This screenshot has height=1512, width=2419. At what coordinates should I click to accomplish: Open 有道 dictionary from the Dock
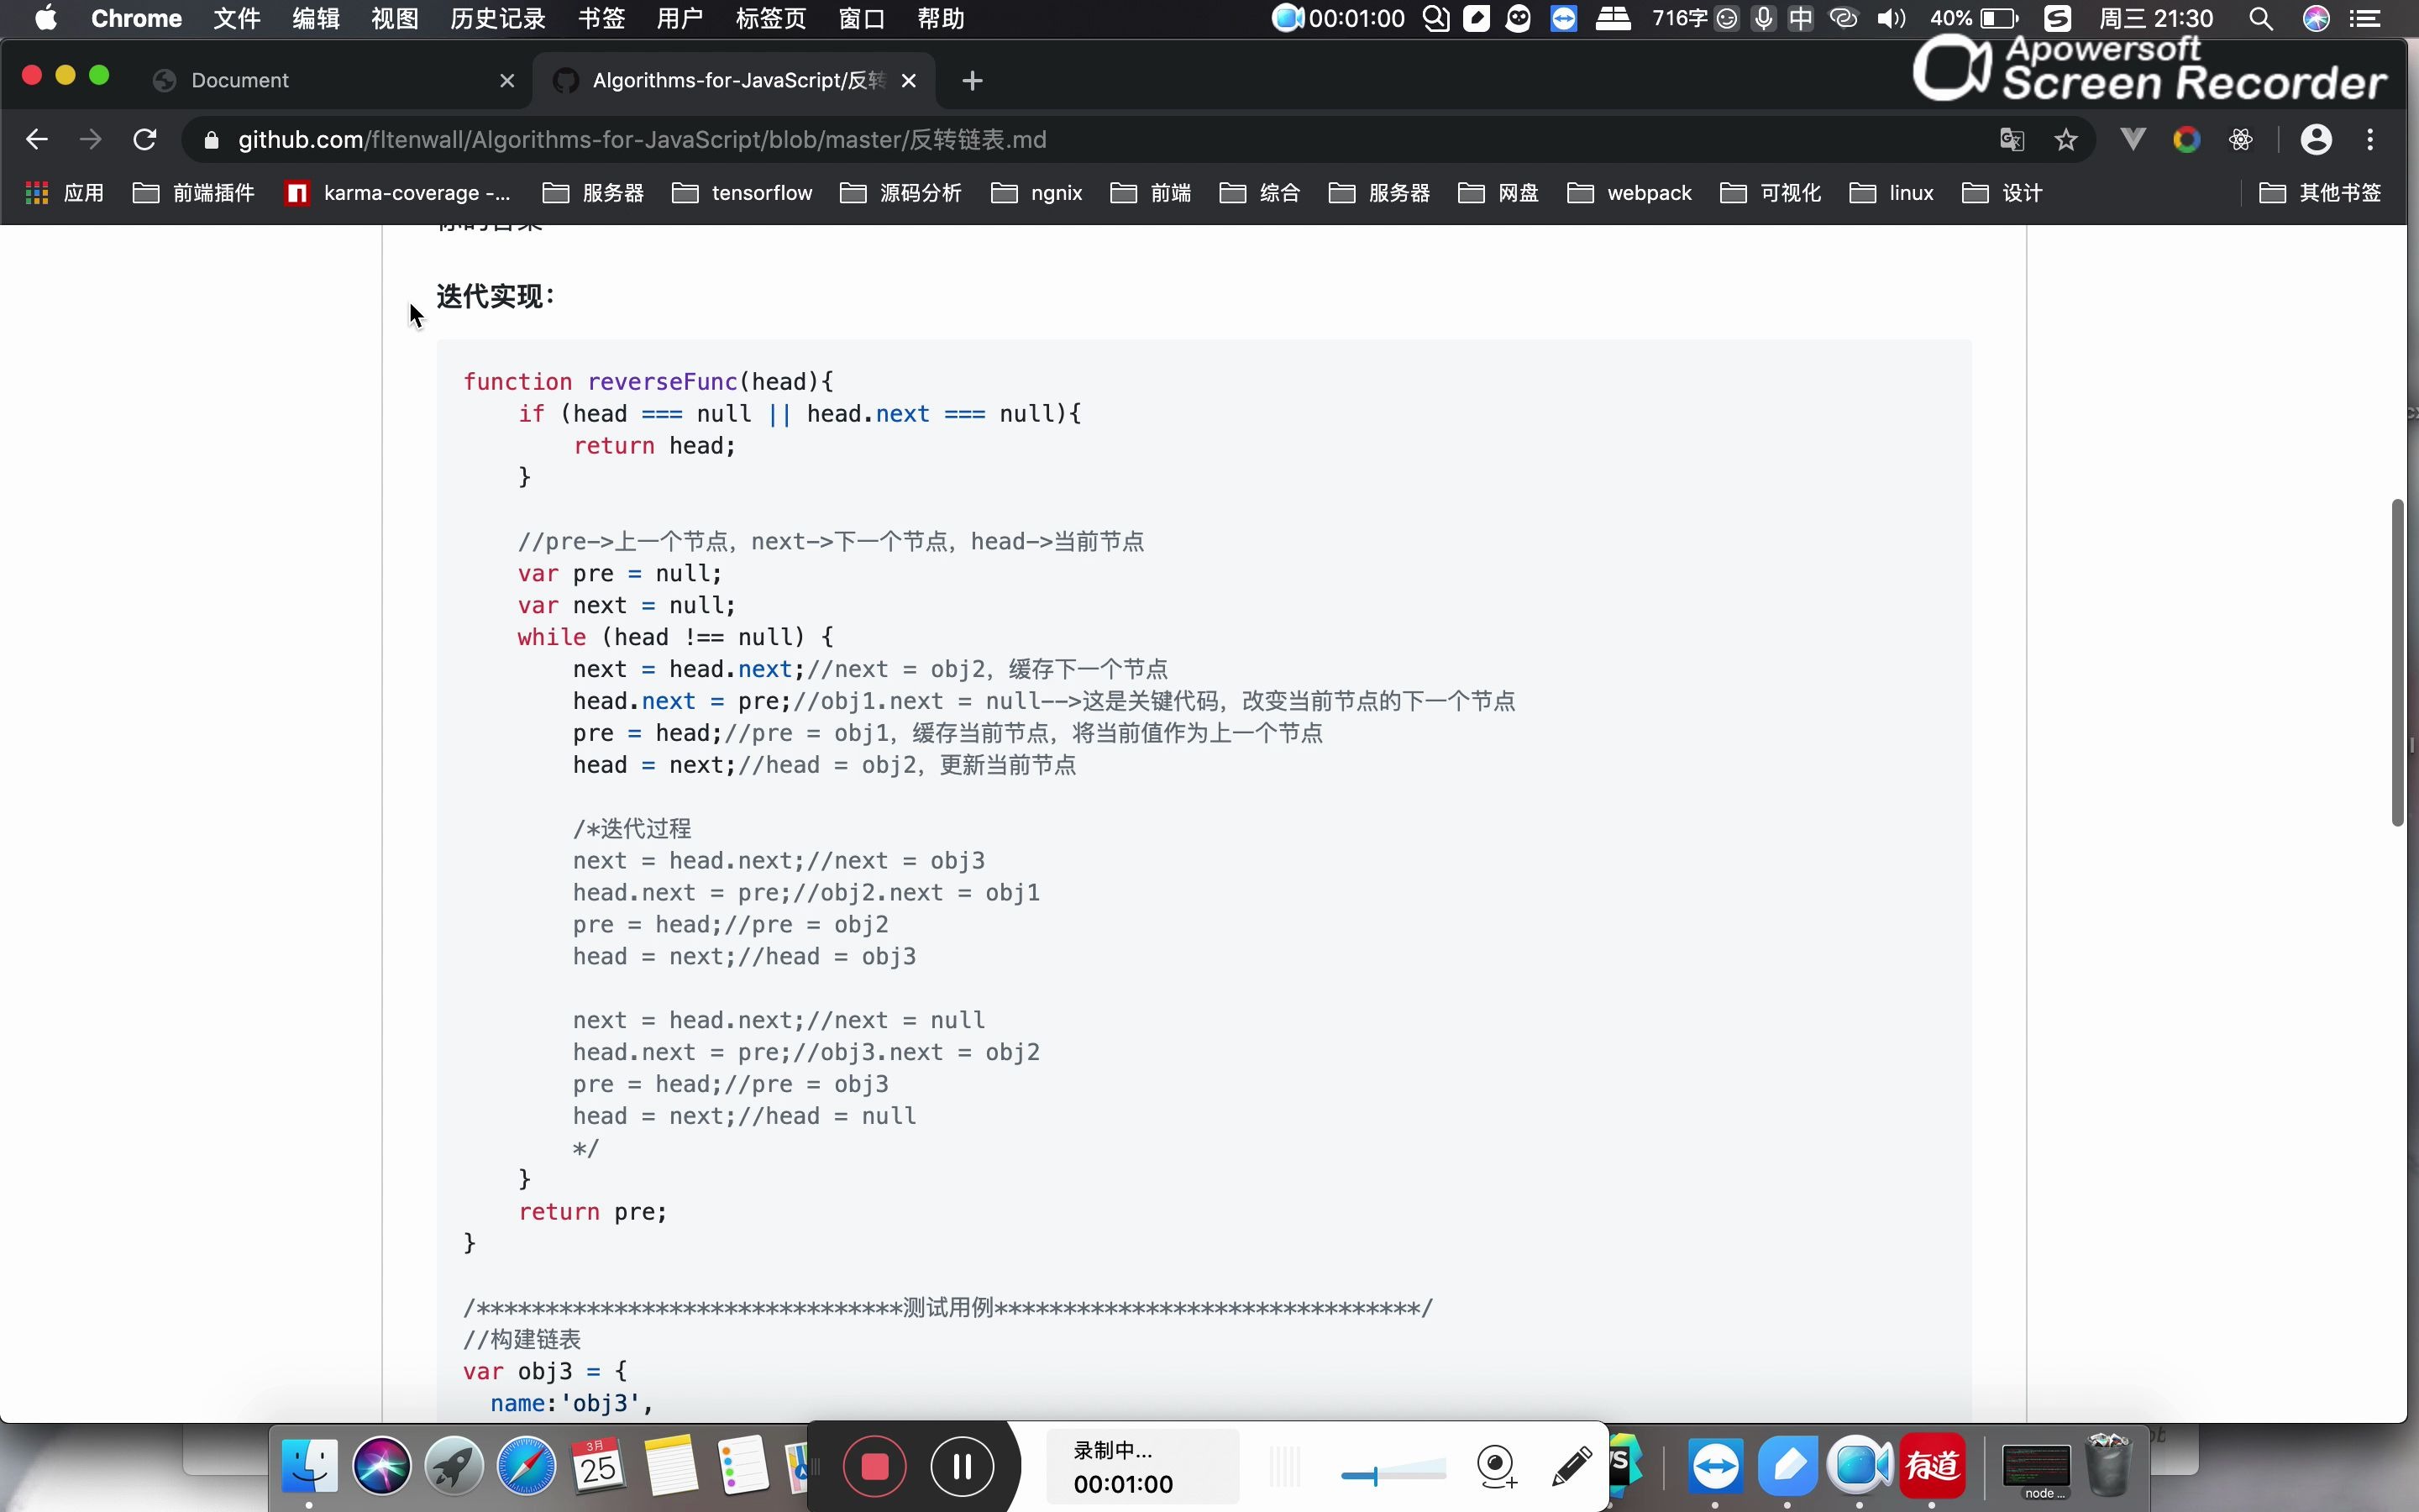[x=1932, y=1466]
